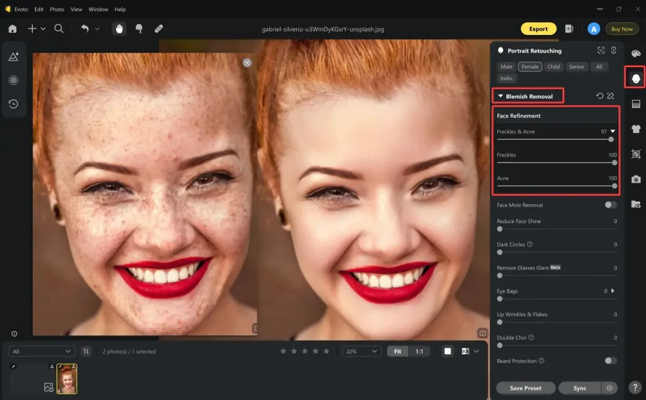This screenshot has width=646, height=400.
Task: Open the History panel icon
Action: pyautogui.click(x=14, y=104)
